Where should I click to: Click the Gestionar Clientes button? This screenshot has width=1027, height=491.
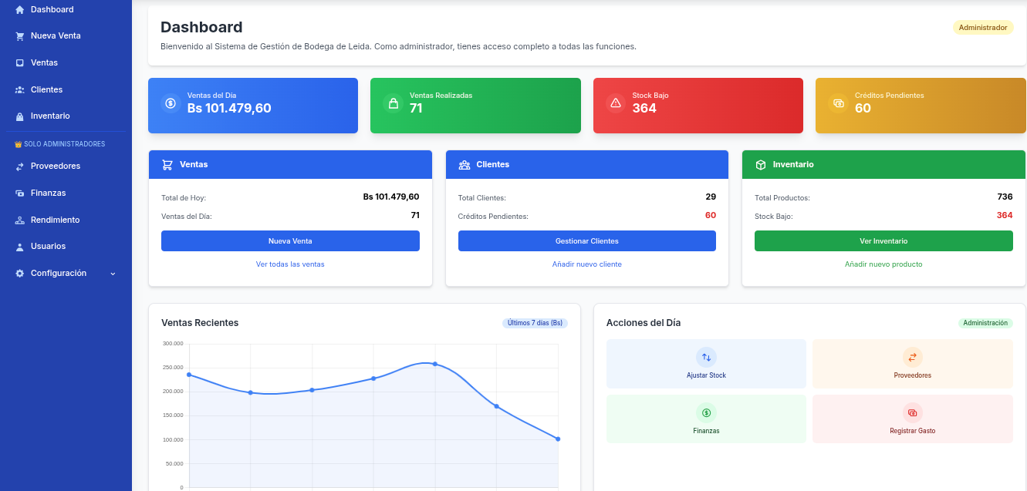click(x=587, y=240)
